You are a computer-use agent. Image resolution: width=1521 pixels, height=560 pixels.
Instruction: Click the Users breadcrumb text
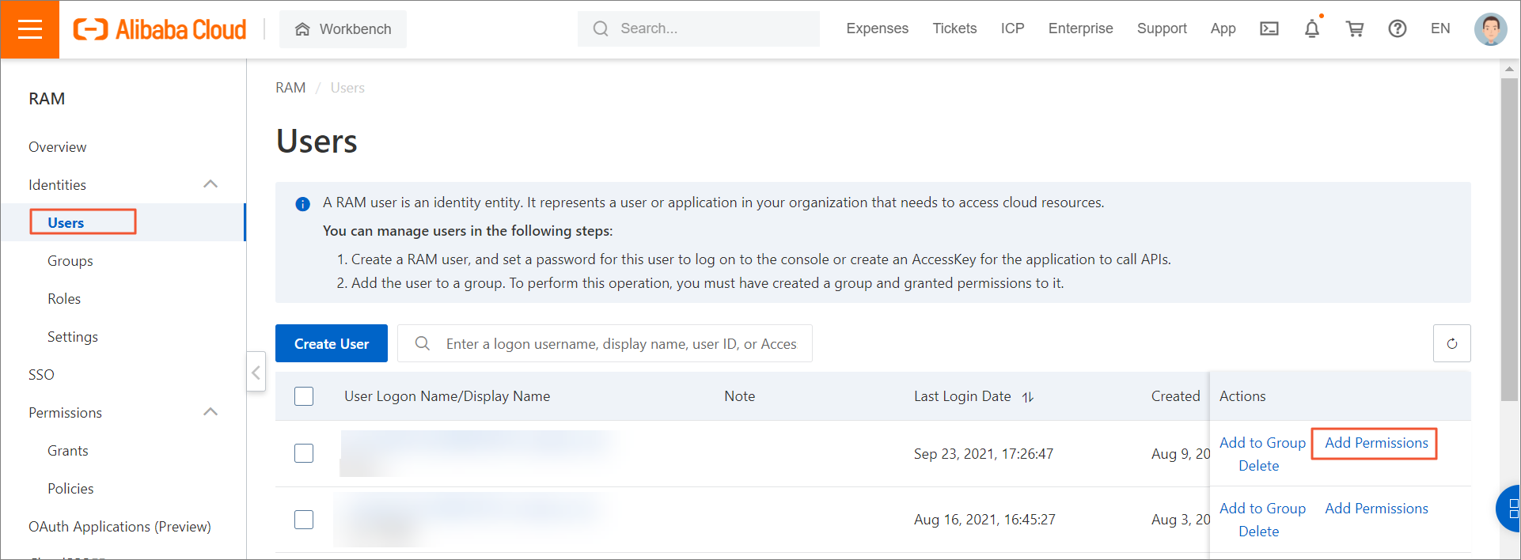(347, 88)
